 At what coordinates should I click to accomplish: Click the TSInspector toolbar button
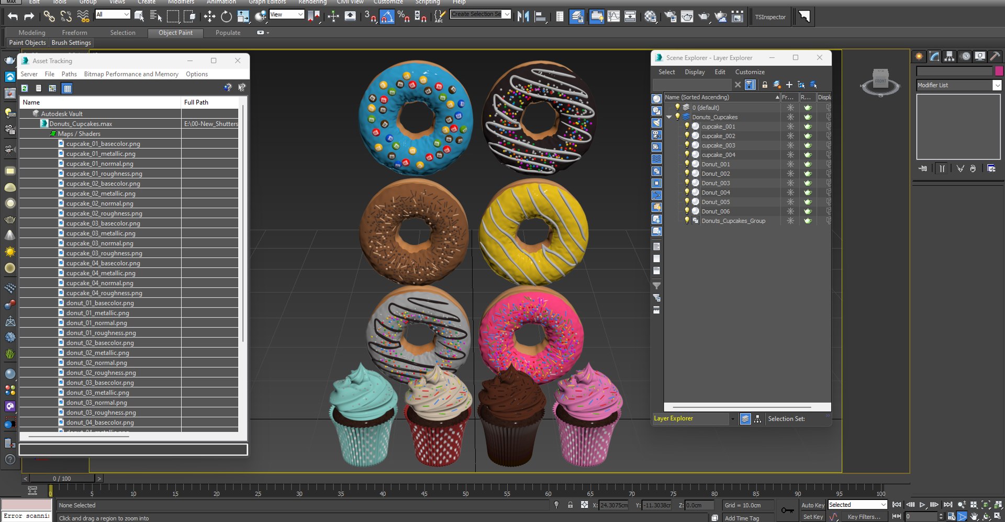[770, 17]
